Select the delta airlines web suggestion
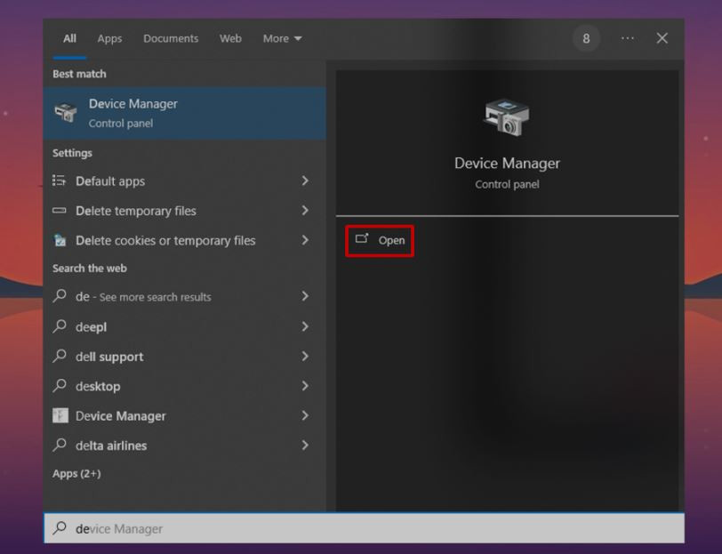The width and height of the screenshot is (722, 554). [x=185, y=446]
